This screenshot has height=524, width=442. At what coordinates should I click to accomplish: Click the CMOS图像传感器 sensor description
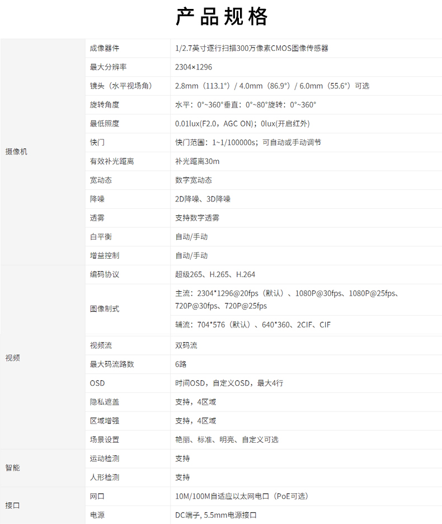(252, 49)
